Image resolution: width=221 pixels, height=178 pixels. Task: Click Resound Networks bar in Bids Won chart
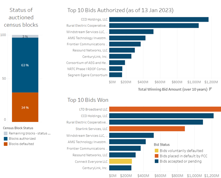point(122,155)
